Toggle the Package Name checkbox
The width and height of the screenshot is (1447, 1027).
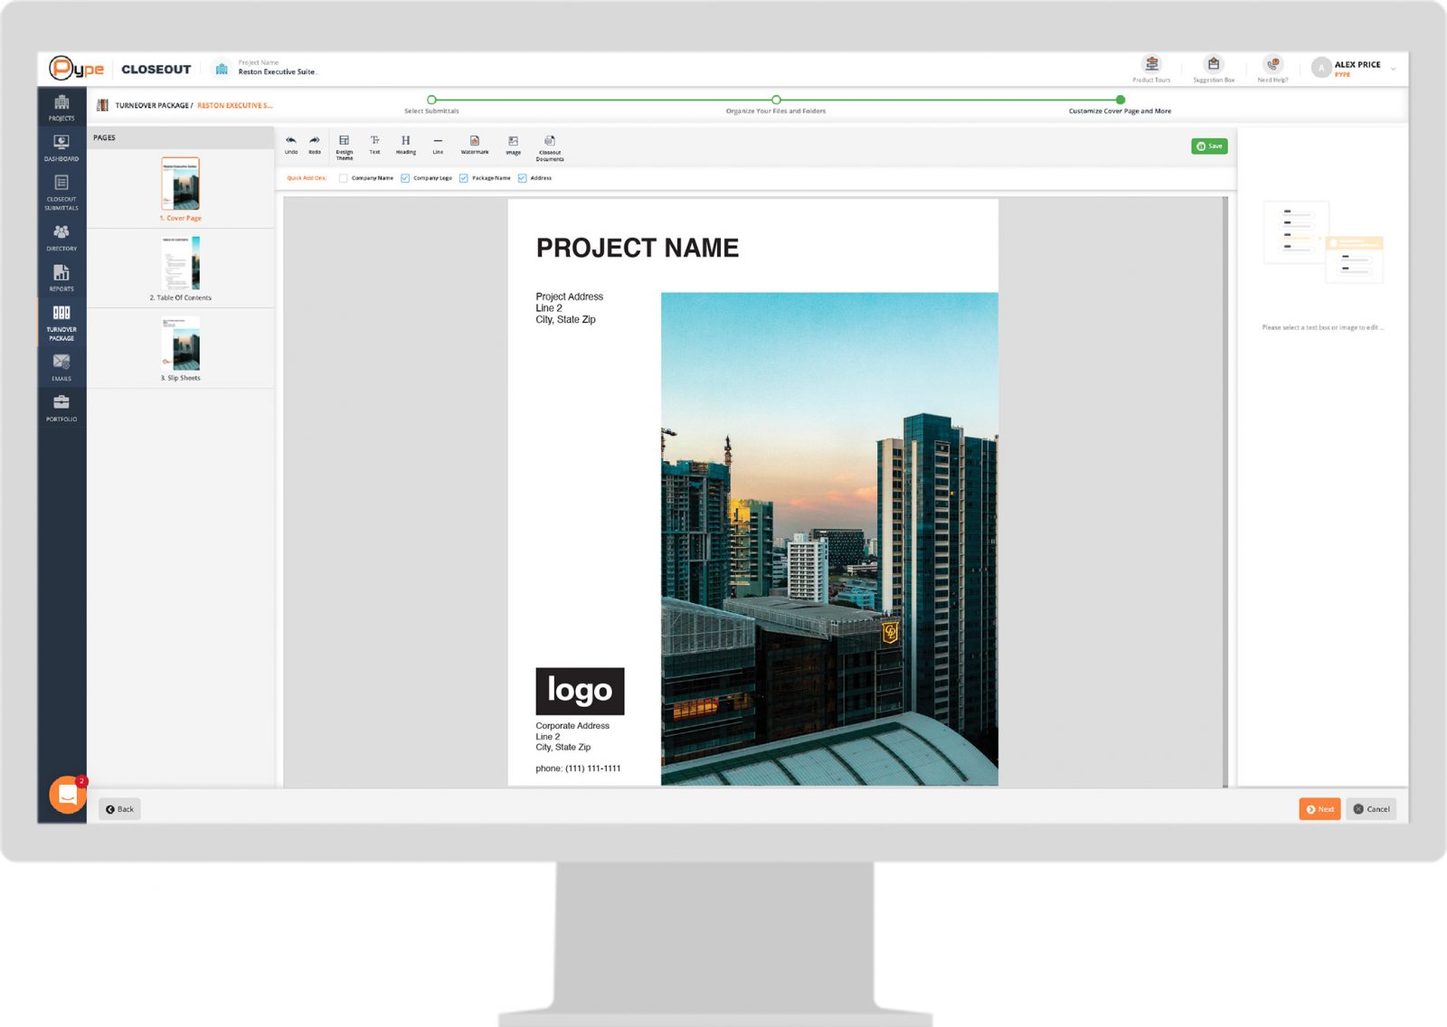pos(464,178)
